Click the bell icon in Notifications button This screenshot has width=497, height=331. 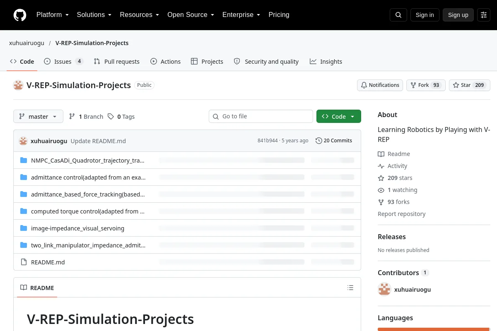[x=364, y=85]
